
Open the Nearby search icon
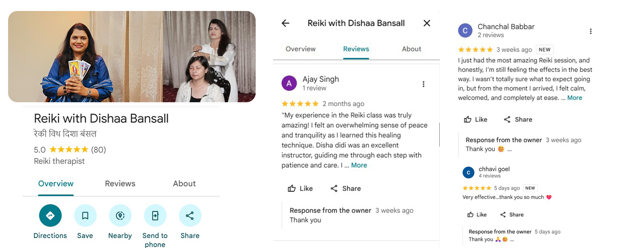point(120,215)
